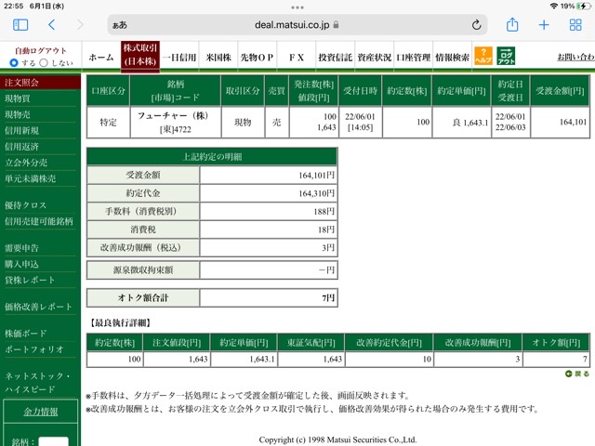Click the green ログアウト logout icon
This screenshot has height=446, width=595.
click(506, 56)
